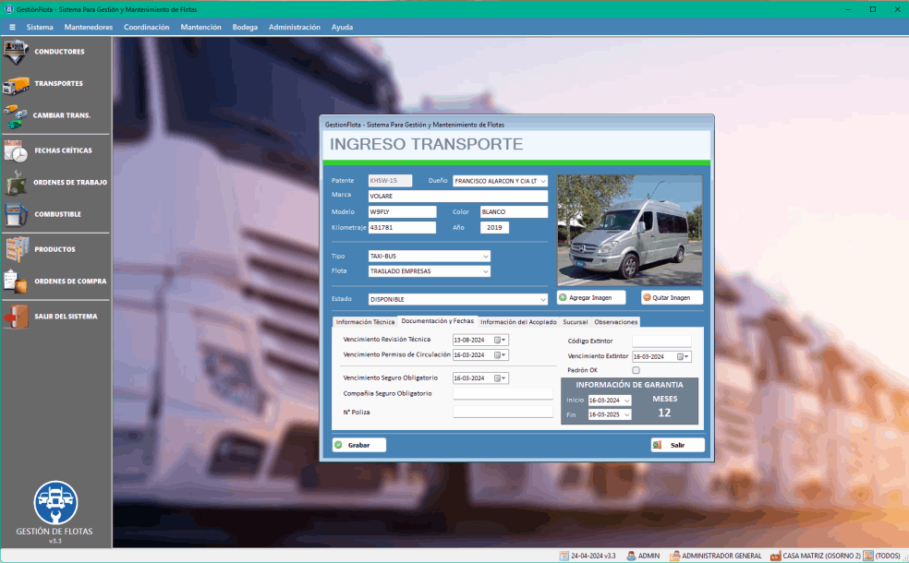Open the Tipo dropdown showing TAXI-BUS
909x563 pixels.
[x=485, y=256]
